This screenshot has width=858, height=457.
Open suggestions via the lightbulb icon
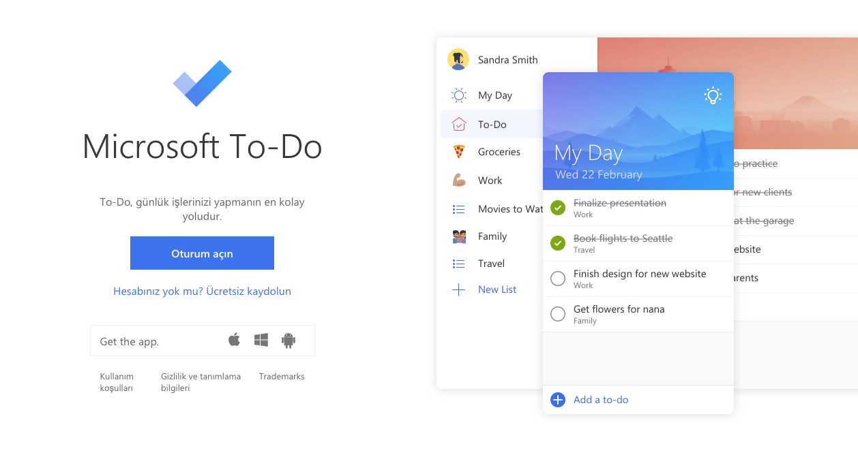(x=713, y=95)
